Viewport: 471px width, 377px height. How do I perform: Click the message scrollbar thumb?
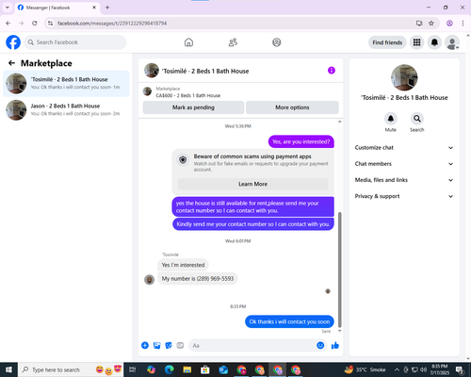339,270
